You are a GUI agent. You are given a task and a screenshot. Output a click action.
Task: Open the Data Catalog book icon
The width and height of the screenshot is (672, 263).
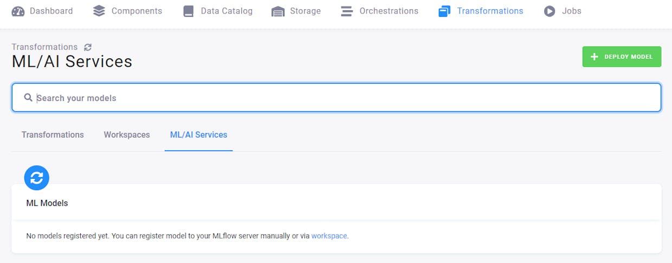[x=188, y=11]
